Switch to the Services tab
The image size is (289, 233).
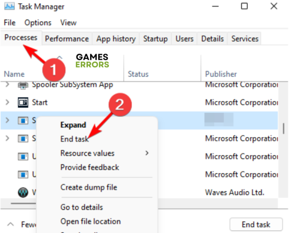[x=245, y=39]
